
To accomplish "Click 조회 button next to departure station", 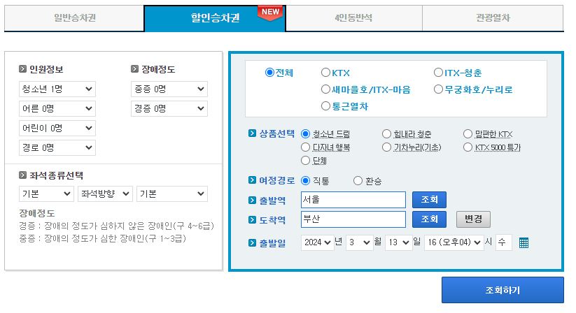I will (x=429, y=199).
